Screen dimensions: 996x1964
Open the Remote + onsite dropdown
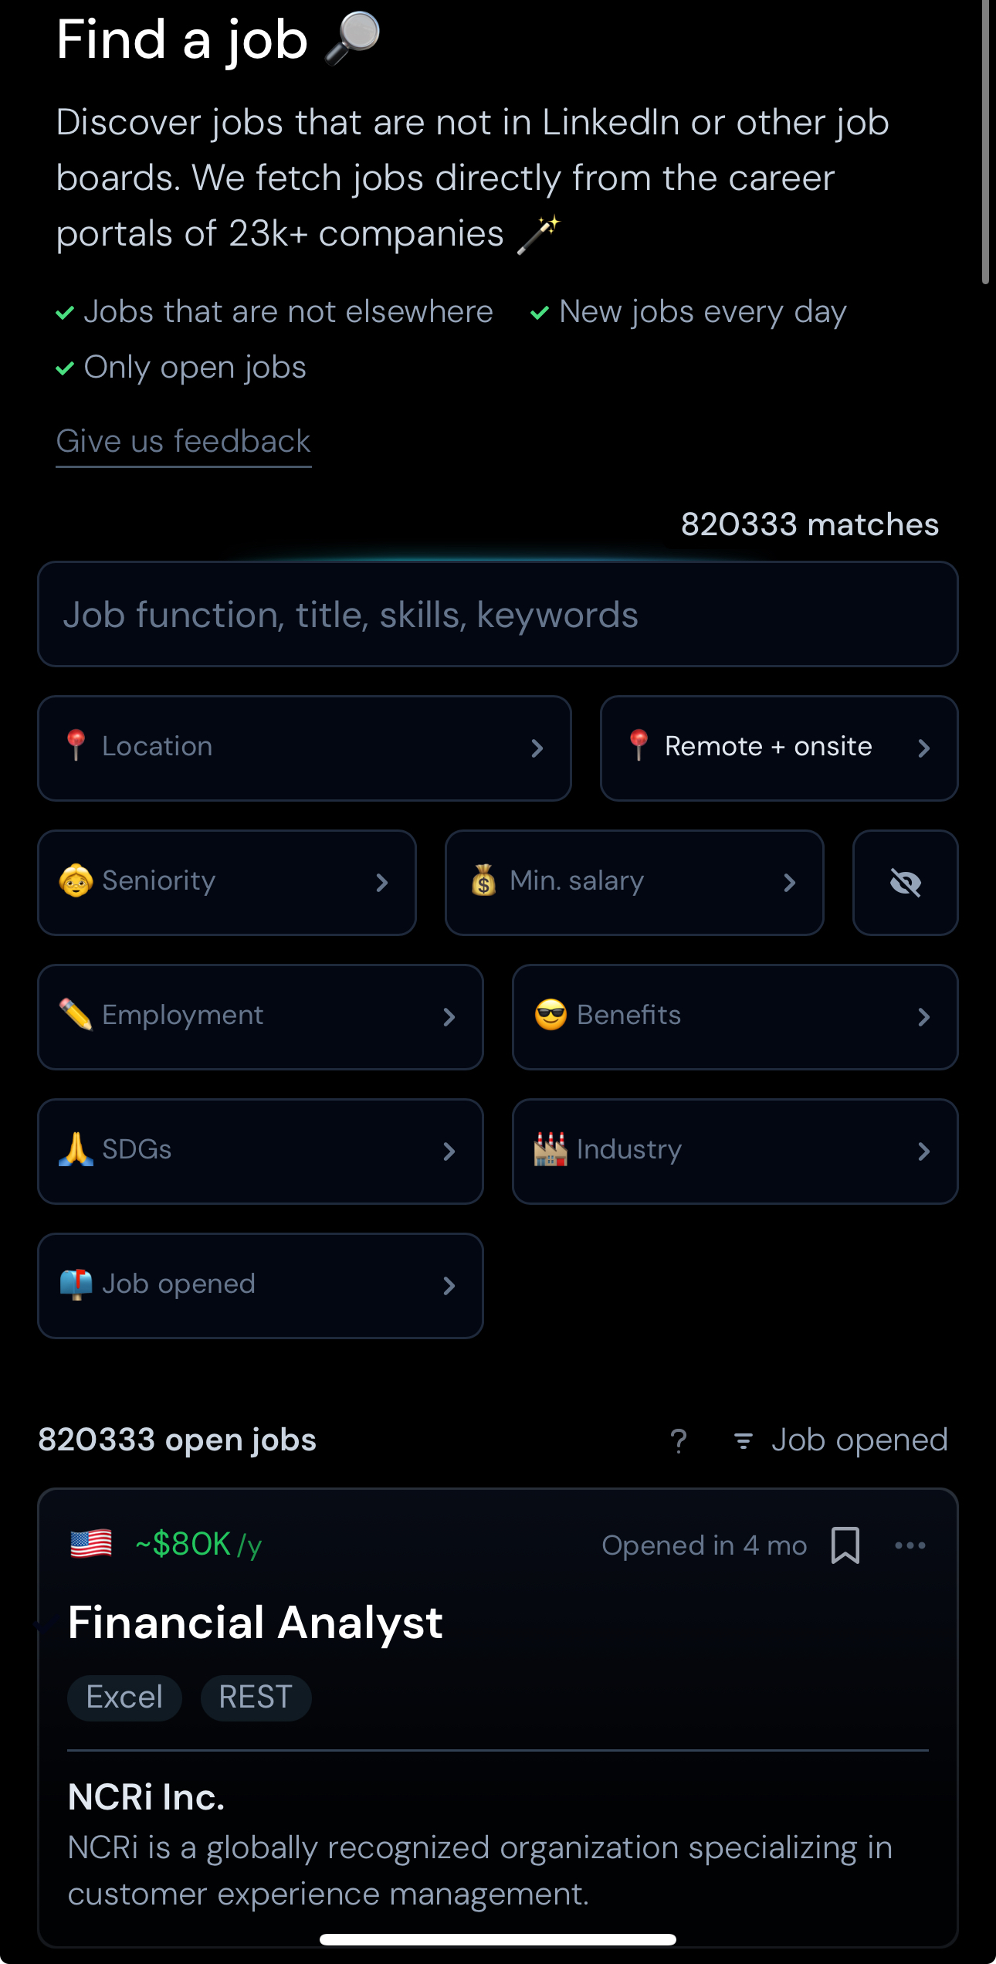click(x=778, y=748)
